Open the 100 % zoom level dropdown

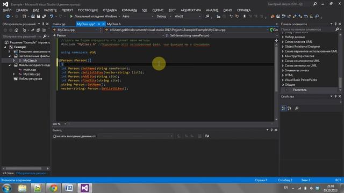click(65, 124)
